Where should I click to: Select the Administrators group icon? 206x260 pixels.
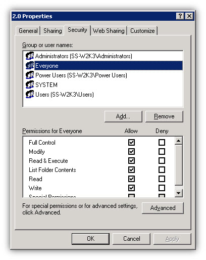pos(30,56)
